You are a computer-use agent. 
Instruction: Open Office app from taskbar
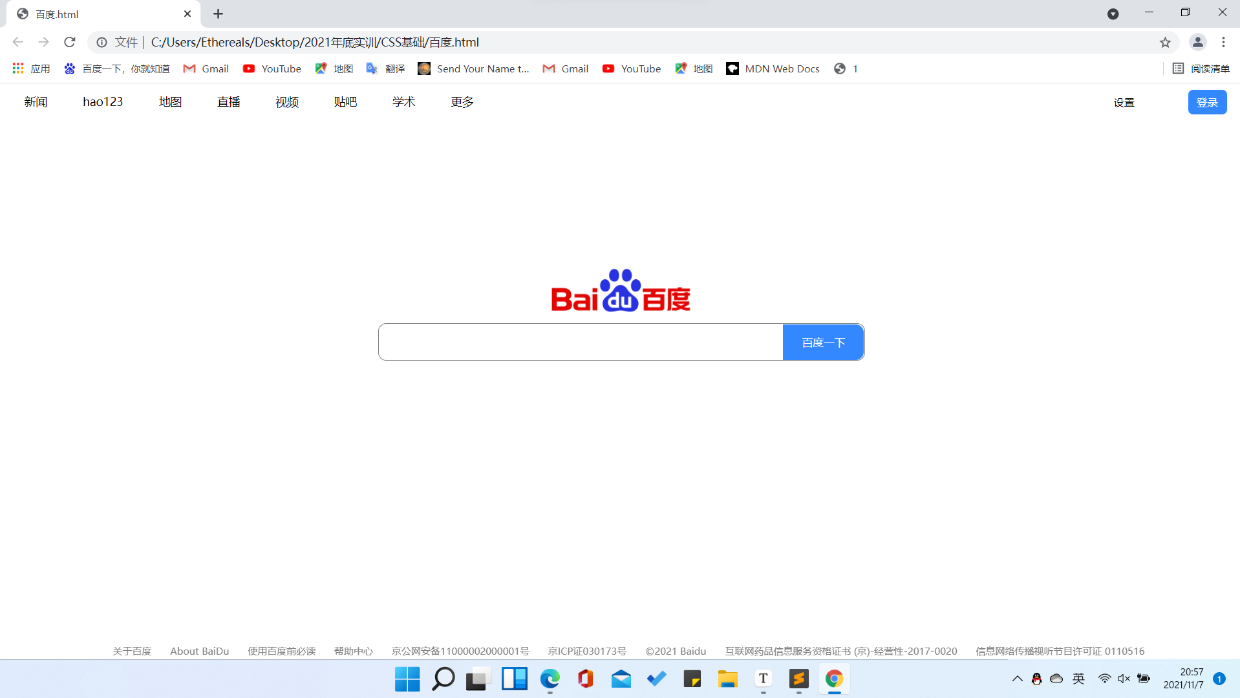tap(585, 679)
